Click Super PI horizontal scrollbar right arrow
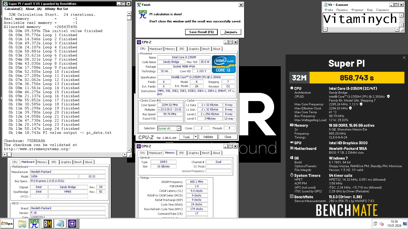Viewport: 408px width, 229px height. (x=125, y=154)
